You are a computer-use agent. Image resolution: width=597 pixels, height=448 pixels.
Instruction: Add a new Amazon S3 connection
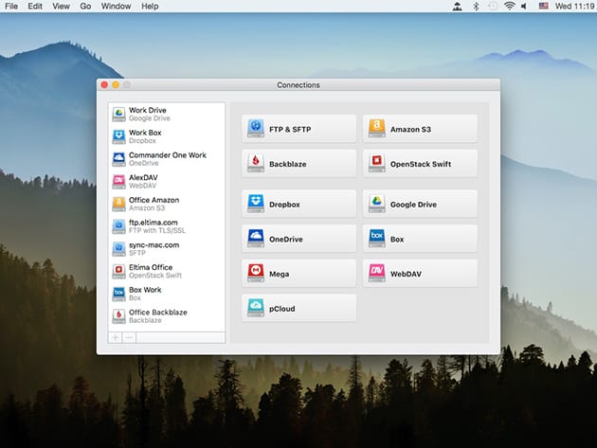(420, 128)
